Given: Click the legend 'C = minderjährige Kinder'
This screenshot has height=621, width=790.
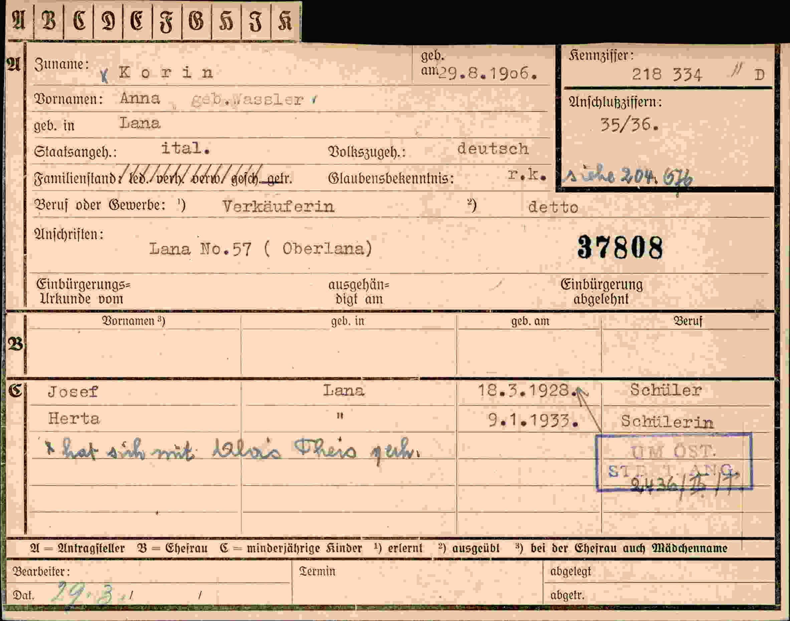Looking at the screenshot, I should pyautogui.click(x=291, y=548).
